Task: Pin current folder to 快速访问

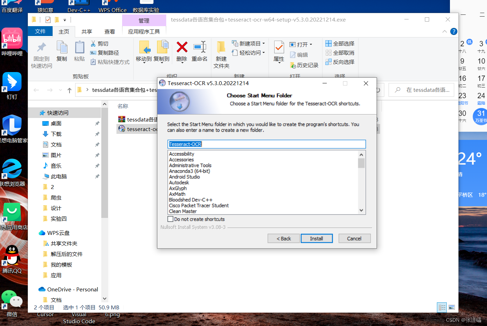Action: tap(41, 53)
